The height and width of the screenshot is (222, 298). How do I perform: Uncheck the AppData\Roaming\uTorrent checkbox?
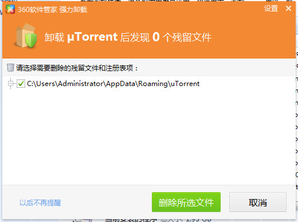21,84
